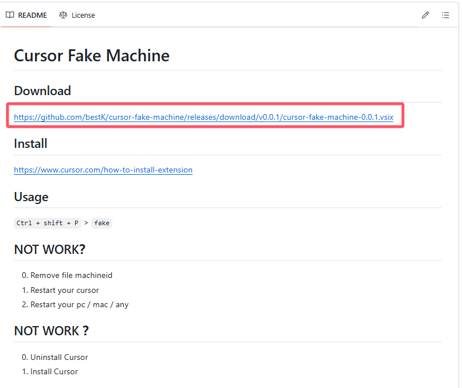The width and height of the screenshot is (462, 388).
Task: Click the book icon beside README
Action: point(10,15)
